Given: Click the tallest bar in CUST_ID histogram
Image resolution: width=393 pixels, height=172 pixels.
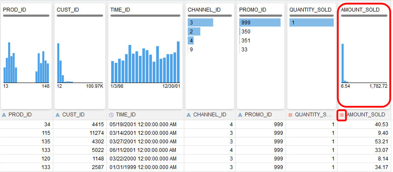Looking at the screenshot, I should pyautogui.click(x=58, y=63).
